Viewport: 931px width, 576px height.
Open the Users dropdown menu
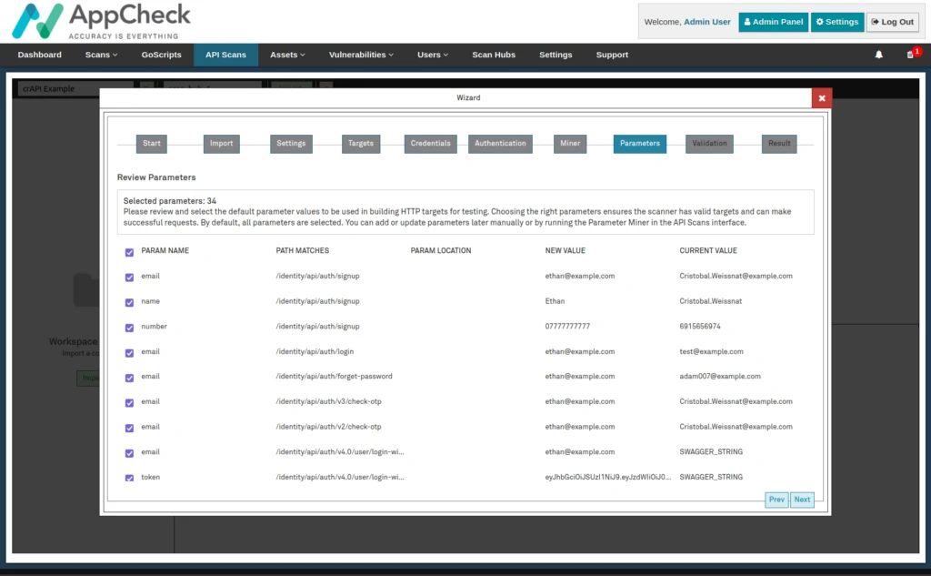click(432, 55)
